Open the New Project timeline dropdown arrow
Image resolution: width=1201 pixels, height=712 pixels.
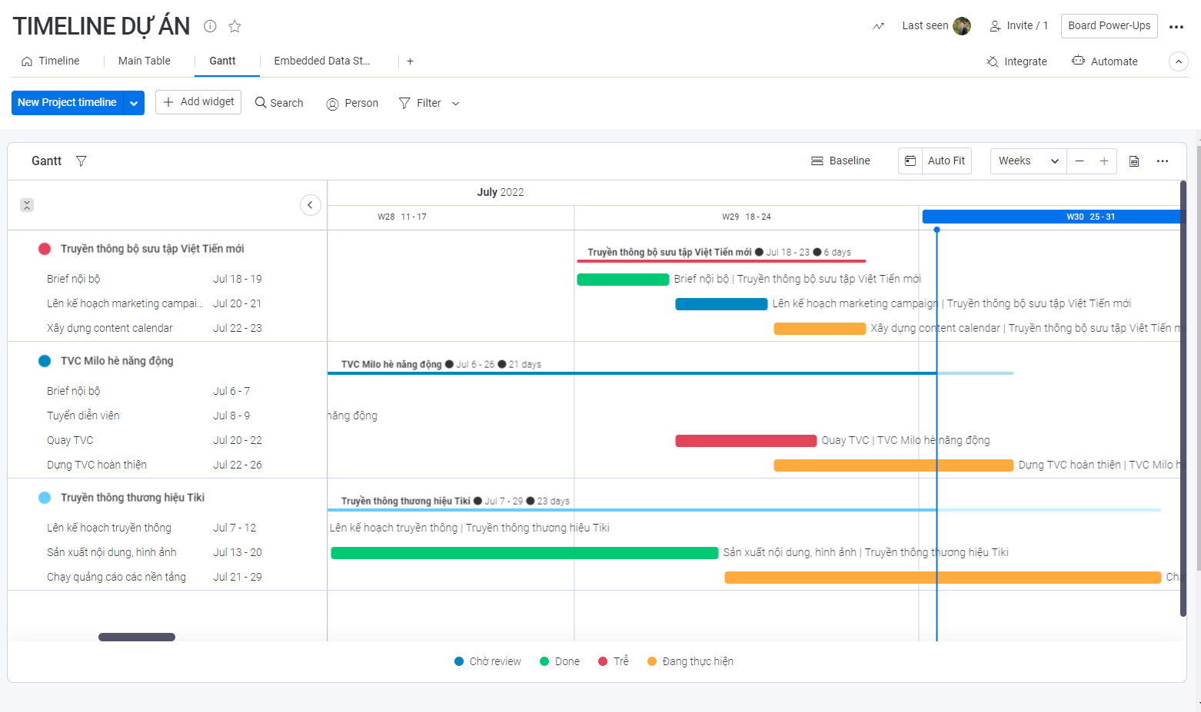click(134, 102)
